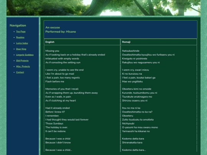Image resolution: width=207 pixels, height=155 pixels.
Task: Click 'Shiranakatta kara' line
Action: [132, 142]
